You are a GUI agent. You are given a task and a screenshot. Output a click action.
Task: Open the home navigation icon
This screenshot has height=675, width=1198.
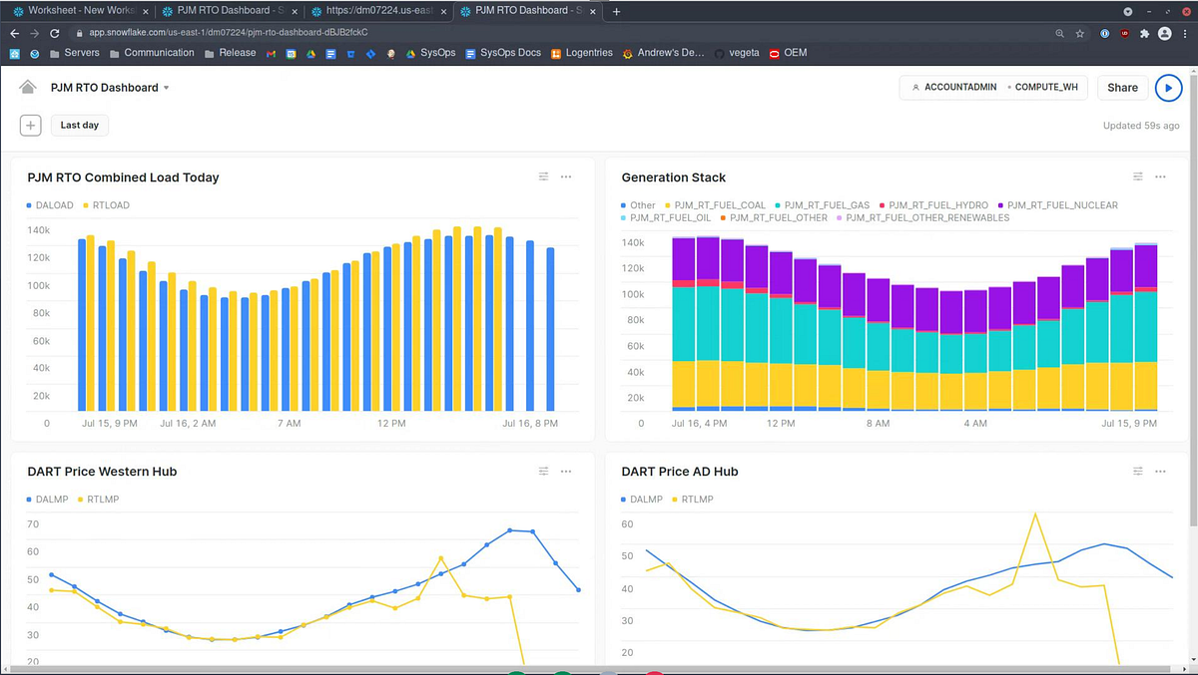28,87
